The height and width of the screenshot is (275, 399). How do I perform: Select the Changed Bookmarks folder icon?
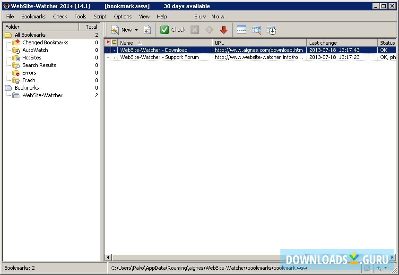(17, 42)
